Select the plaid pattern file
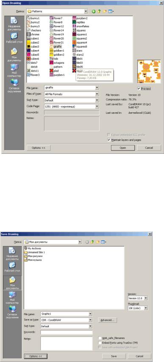The width and height of the screenshot is (164, 362). (x=54, y=71)
